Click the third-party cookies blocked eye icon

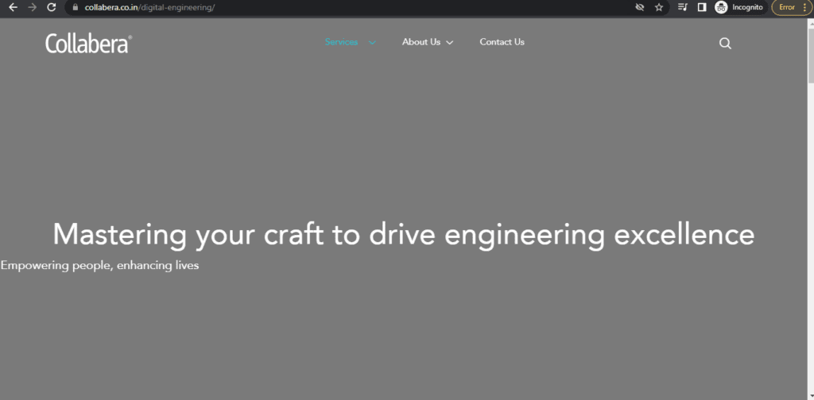[639, 7]
